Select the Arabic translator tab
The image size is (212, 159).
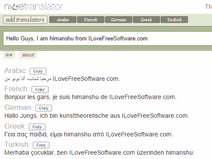coord(63,20)
